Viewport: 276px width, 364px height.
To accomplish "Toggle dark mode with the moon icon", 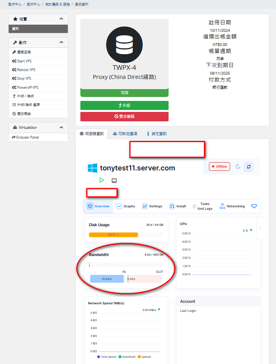I will coord(238,166).
